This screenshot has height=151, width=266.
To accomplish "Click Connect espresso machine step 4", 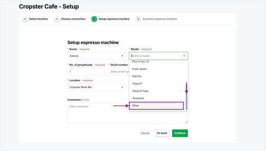I will pyautogui.click(x=156, y=19).
